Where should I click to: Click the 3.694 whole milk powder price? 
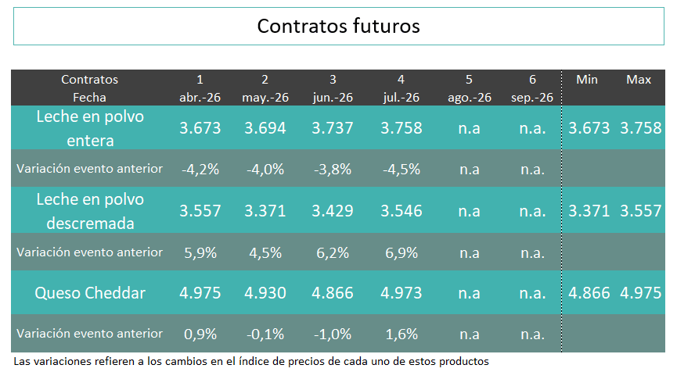265,128
